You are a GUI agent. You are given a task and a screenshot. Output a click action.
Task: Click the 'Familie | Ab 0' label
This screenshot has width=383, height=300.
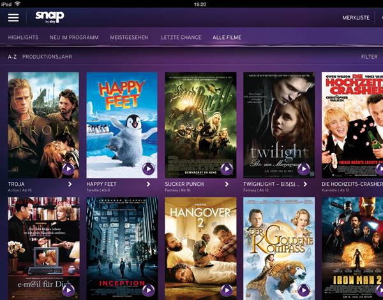tap(98, 190)
